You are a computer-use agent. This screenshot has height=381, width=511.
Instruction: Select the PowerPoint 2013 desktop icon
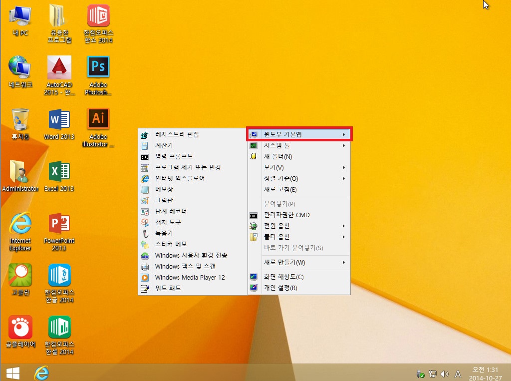pos(59,231)
